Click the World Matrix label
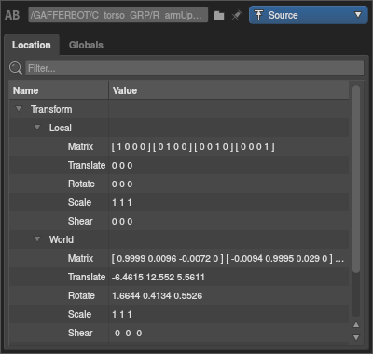Image resolution: width=373 pixels, height=354 pixels. 80,258
